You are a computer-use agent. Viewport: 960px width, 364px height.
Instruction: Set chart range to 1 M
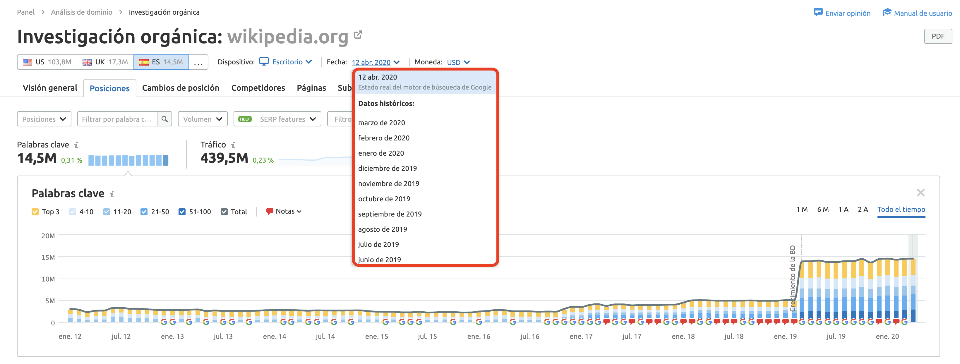coord(802,210)
